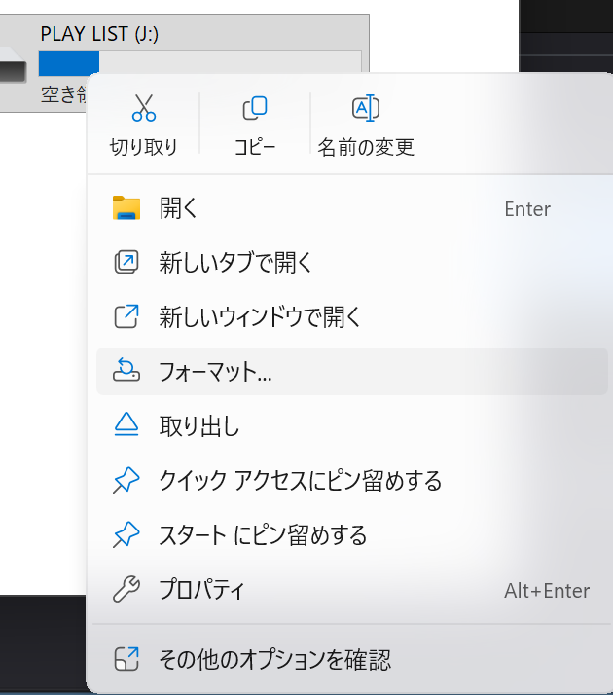Click the eject triangle icon
Screen dimensions: 613x695
(127, 426)
